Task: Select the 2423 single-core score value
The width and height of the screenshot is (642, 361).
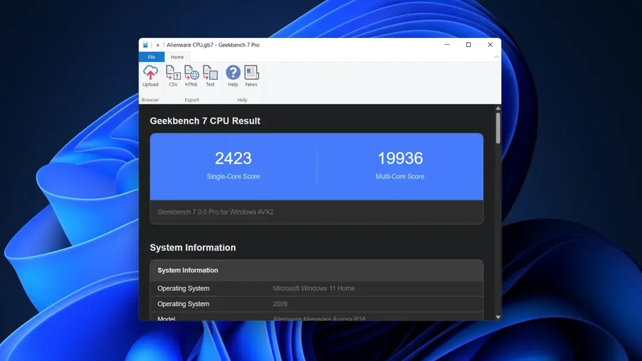Action: click(x=234, y=159)
